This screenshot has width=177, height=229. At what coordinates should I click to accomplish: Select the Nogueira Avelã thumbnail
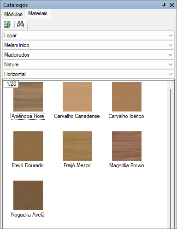[28, 195]
